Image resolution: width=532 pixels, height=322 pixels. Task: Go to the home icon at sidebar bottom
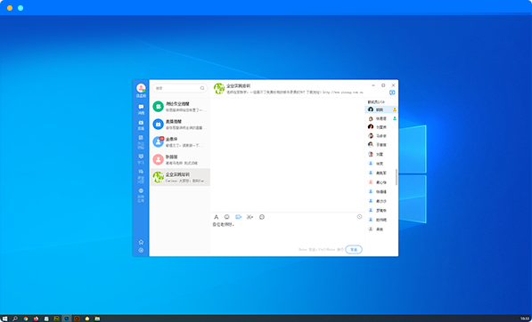point(141,242)
